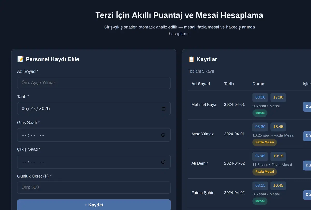Select the name Ayşe Yılmaz in table
Screen dimensions: 311x210
(x=202, y=134)
